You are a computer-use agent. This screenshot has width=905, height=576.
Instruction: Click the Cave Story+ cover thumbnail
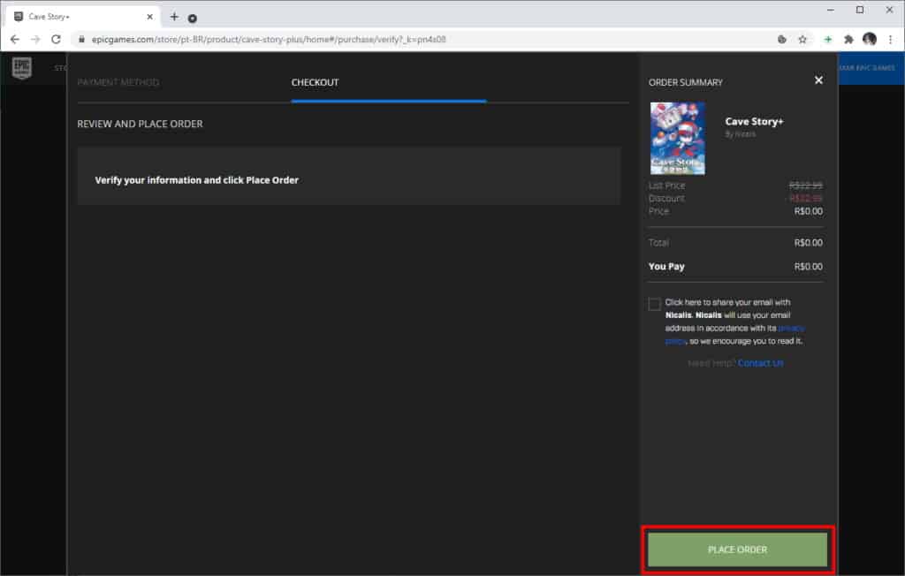click(677, 139)
